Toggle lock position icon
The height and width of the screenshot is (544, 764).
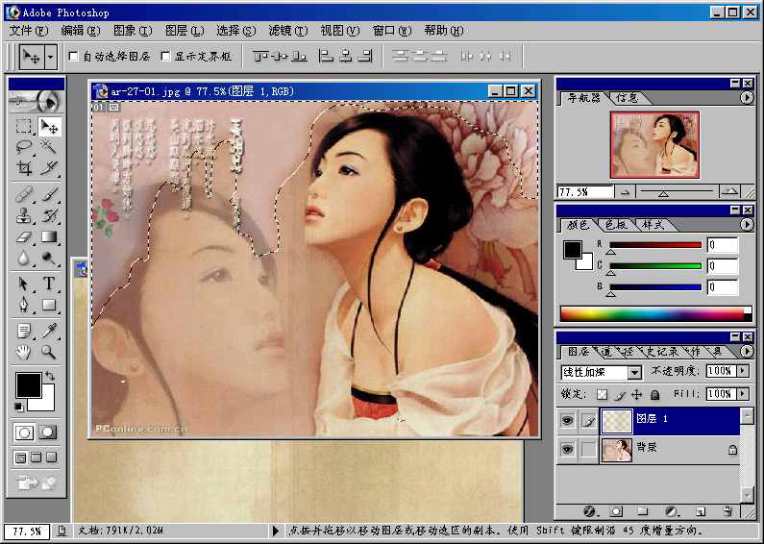(x=637, y=394)
